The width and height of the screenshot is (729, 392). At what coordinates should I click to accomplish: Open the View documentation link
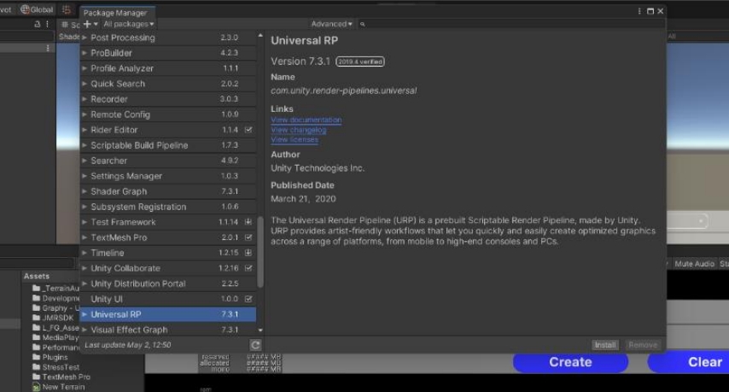pos(306,120)
